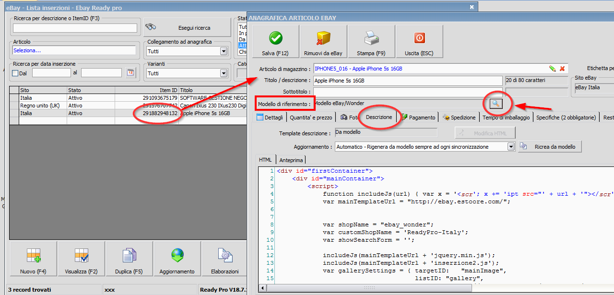Close the Lista inserzioni window

coord(472,7)
